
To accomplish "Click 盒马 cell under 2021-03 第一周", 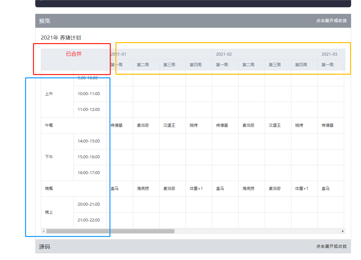I will [x=331, y=189].
